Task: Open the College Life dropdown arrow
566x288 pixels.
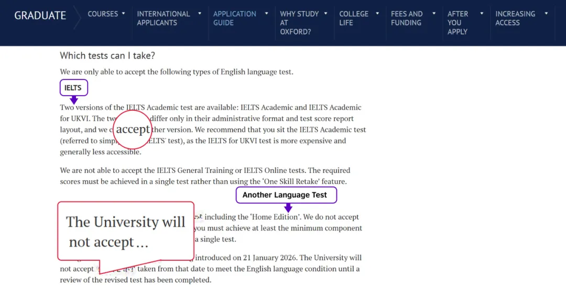Action: [x=377, y=14]
